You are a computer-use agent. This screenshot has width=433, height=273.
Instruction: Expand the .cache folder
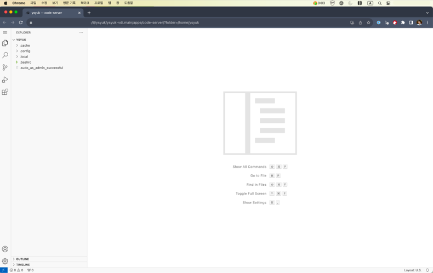[x=25, y=46]
